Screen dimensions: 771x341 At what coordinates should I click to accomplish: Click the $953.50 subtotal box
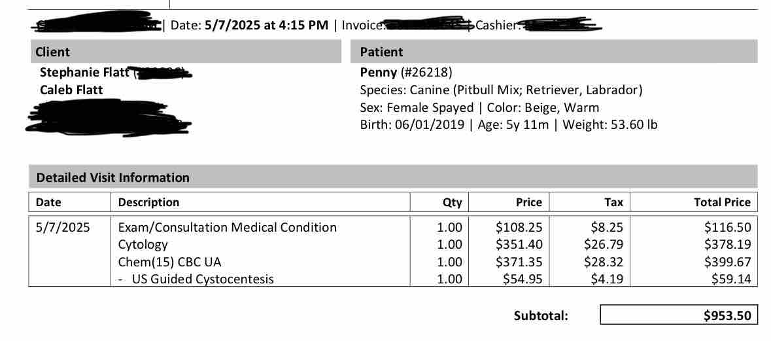pos(679,315)
